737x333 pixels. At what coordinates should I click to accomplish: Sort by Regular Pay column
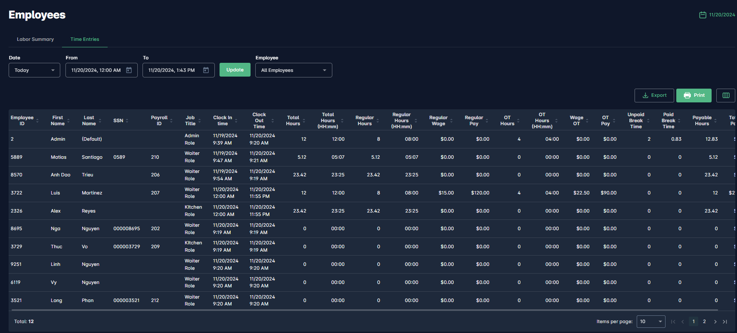click(474, 120)
